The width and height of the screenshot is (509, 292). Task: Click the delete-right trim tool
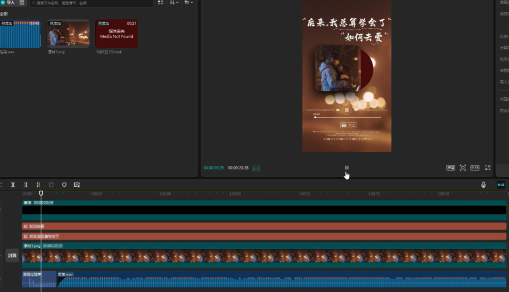38,184
